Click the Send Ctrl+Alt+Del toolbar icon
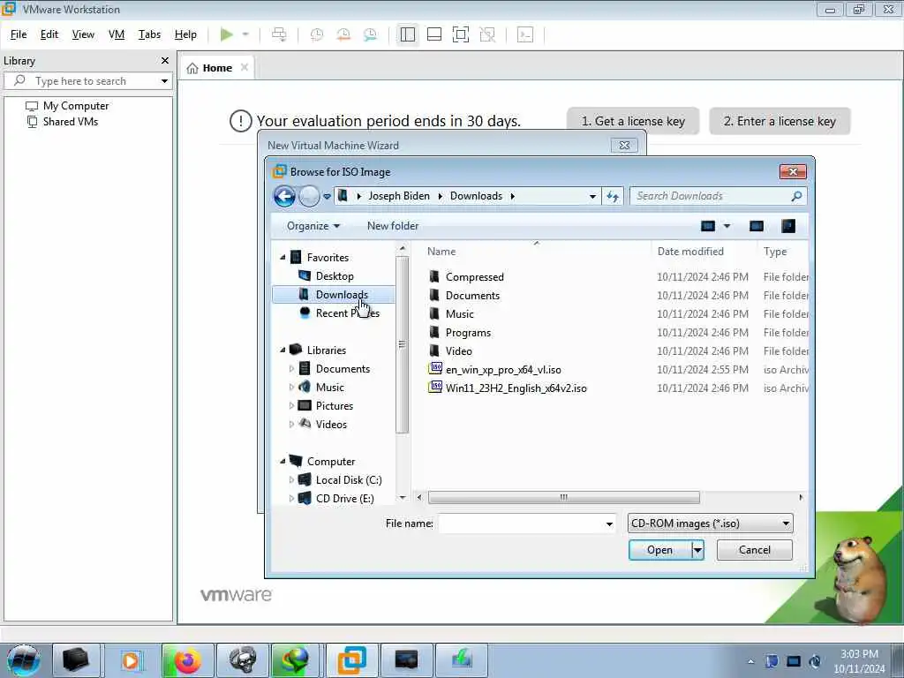 click(279, 34)
